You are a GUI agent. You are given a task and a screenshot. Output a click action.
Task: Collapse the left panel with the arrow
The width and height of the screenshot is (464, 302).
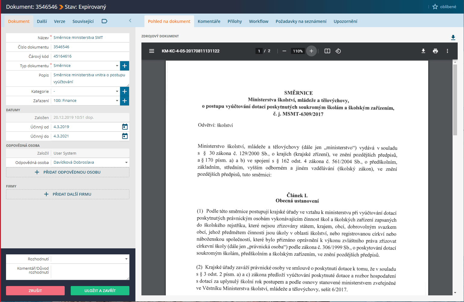[x=130, y=20]
